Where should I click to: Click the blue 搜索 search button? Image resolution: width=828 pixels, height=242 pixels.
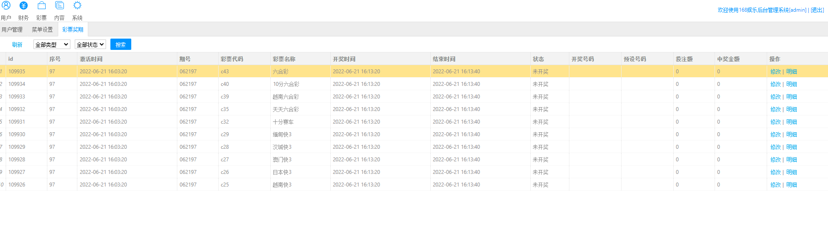pos(120,45)
